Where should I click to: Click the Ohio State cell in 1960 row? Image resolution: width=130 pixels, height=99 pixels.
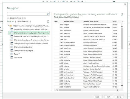[x=73, y=87]
